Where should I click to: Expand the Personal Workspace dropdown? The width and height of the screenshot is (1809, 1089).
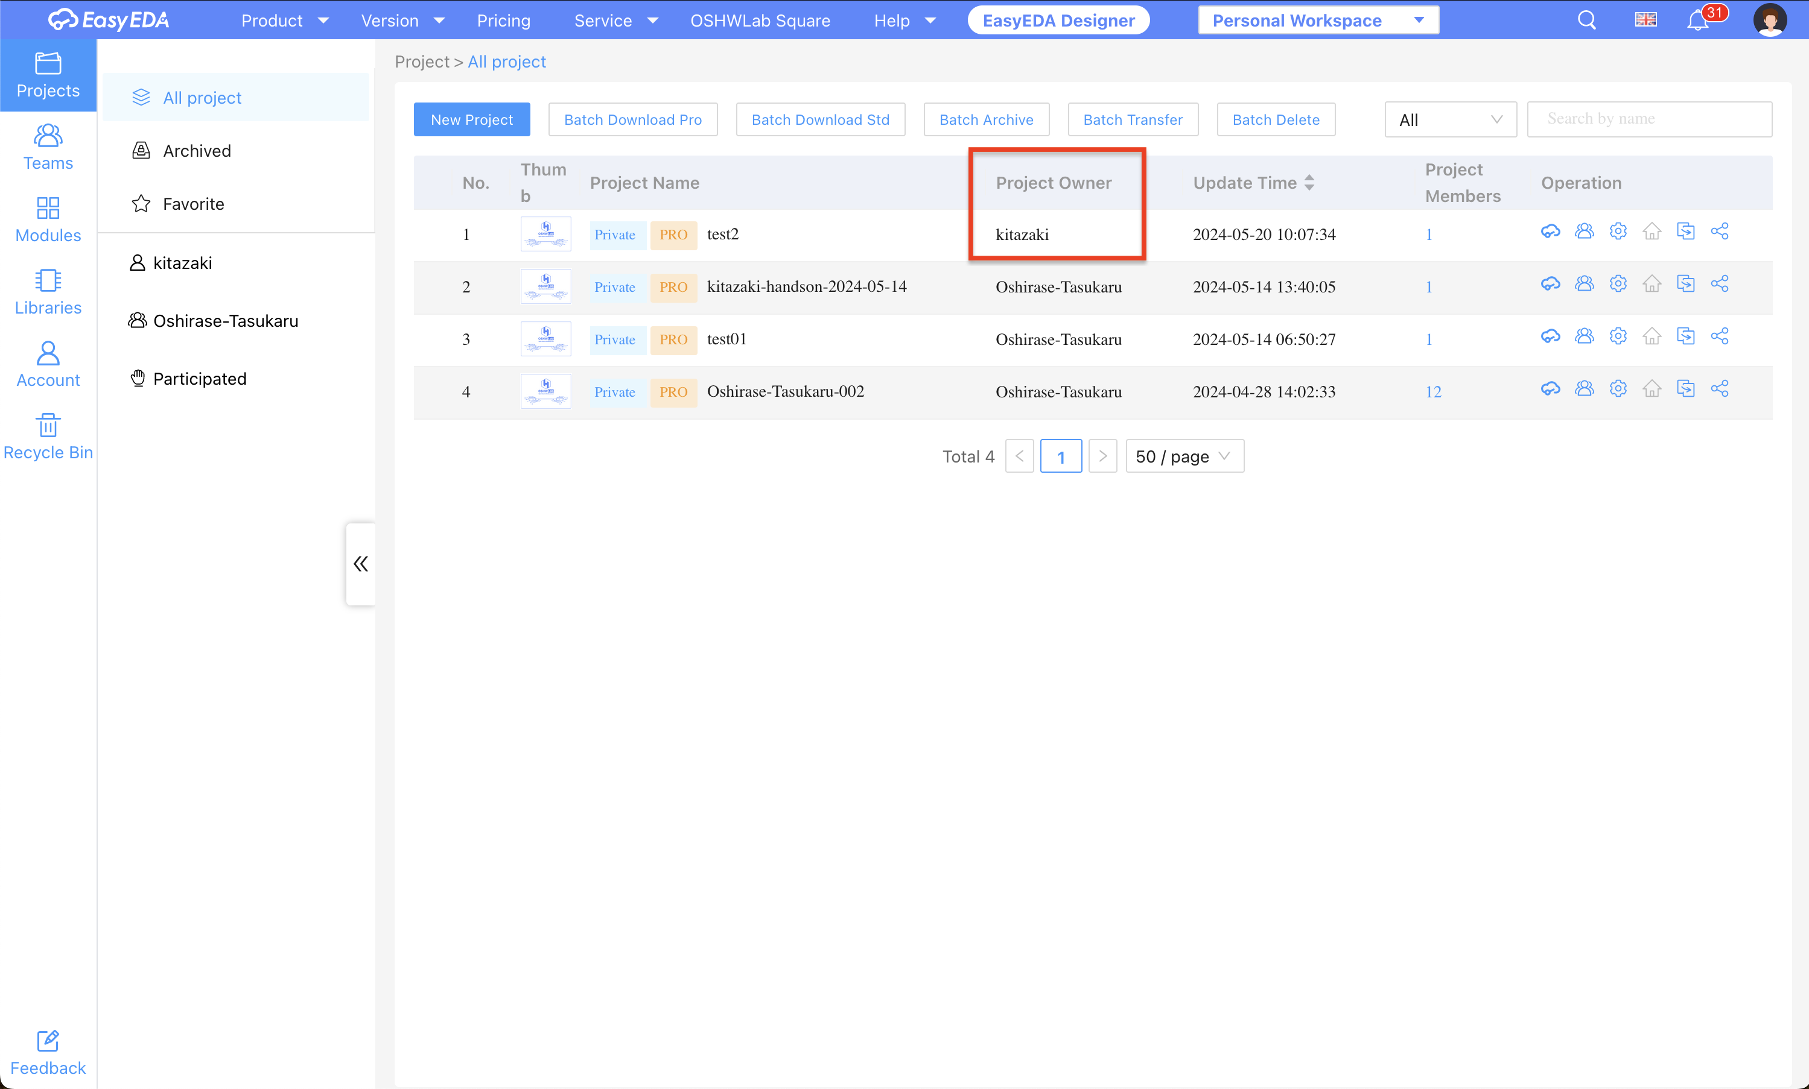(x=1318, y=21)
